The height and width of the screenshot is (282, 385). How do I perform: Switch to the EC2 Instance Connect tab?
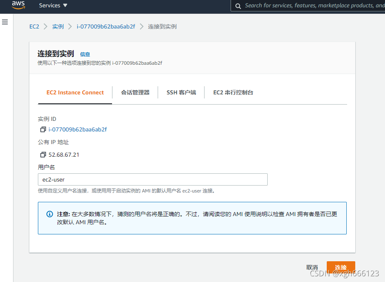tap(75, 92)
